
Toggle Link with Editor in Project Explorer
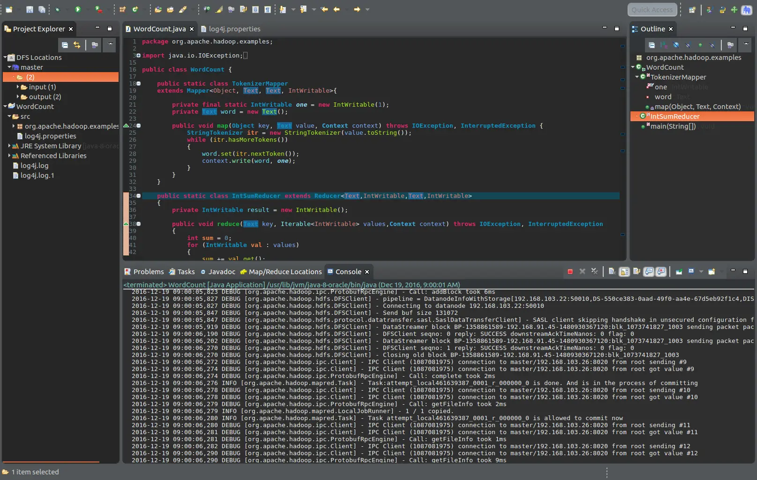[x=77, y=45]
